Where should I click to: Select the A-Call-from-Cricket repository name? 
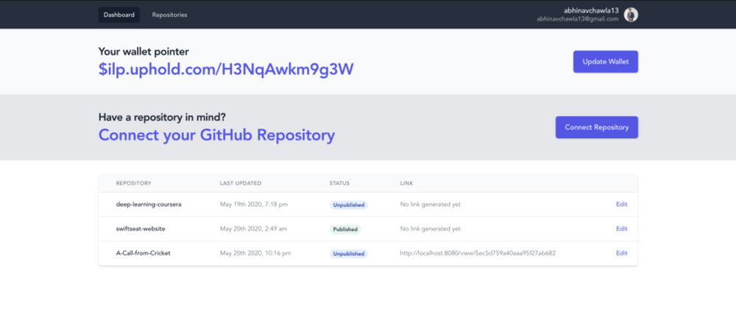144,253
